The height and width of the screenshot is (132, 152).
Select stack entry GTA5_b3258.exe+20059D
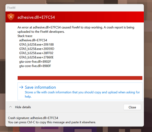pyautogui.click(x=37, y=49)
